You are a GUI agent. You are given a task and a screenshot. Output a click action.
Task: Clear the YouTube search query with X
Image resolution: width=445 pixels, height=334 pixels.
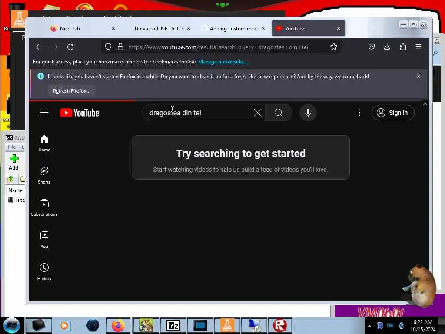tap(258, 113)
